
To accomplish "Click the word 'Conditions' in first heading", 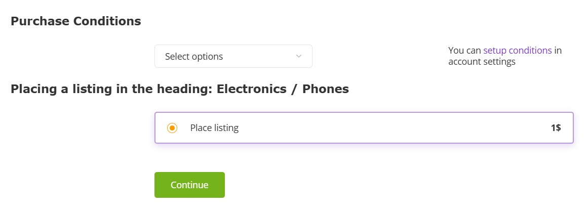I will 107,21.
